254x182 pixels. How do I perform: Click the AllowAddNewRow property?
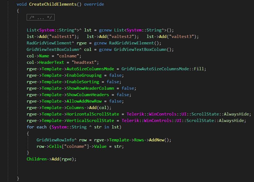pos(84,101)
